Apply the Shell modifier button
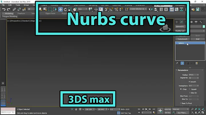This screenshot has height=115, width=206. point(198,39)
